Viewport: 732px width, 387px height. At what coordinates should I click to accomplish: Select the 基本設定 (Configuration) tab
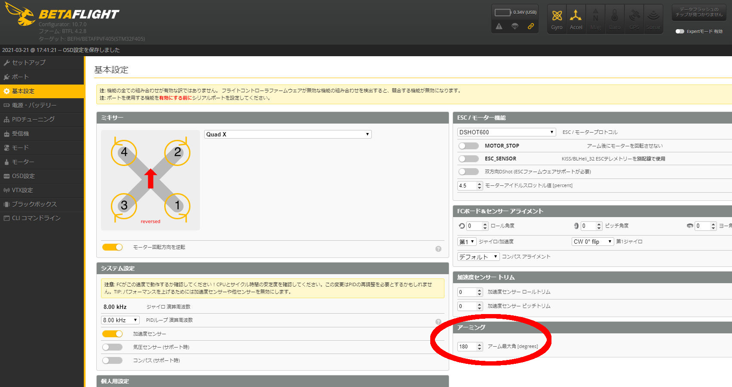tap(42, 91)
